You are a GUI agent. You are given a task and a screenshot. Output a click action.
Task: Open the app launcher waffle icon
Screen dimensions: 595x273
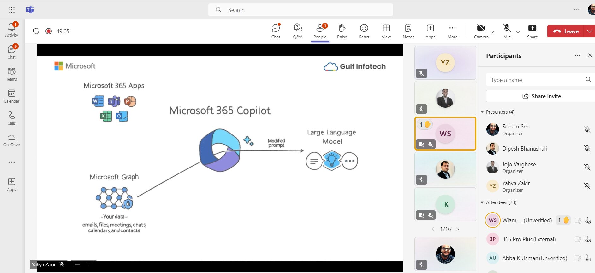coord(12,10)
